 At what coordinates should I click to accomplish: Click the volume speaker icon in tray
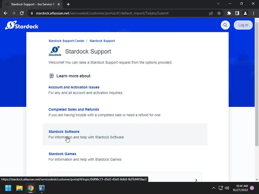227,188
